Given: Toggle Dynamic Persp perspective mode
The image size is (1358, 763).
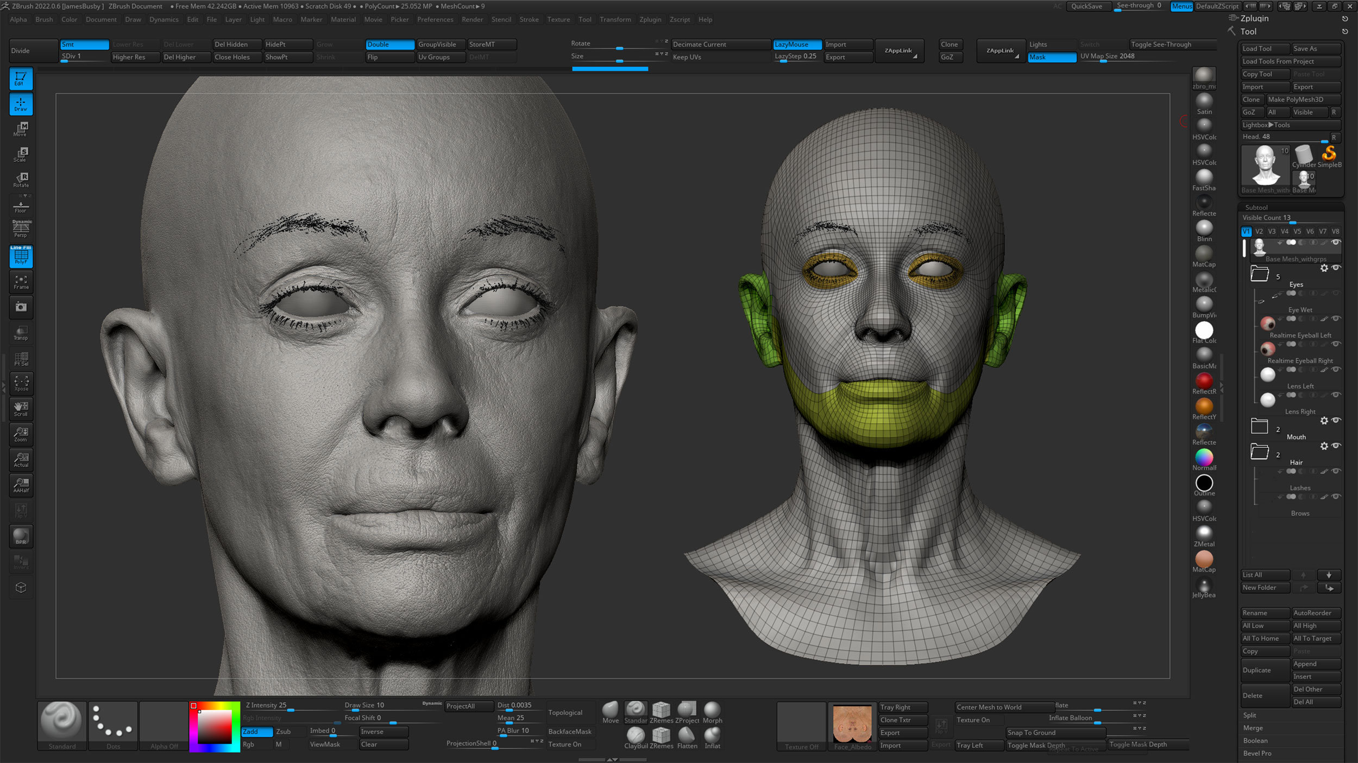Looking at the screenshot, I should click(x=21, y=228).
